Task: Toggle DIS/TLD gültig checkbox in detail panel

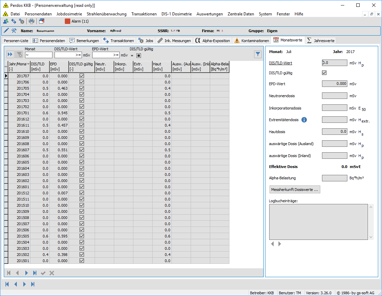Action: click(324, 73)
